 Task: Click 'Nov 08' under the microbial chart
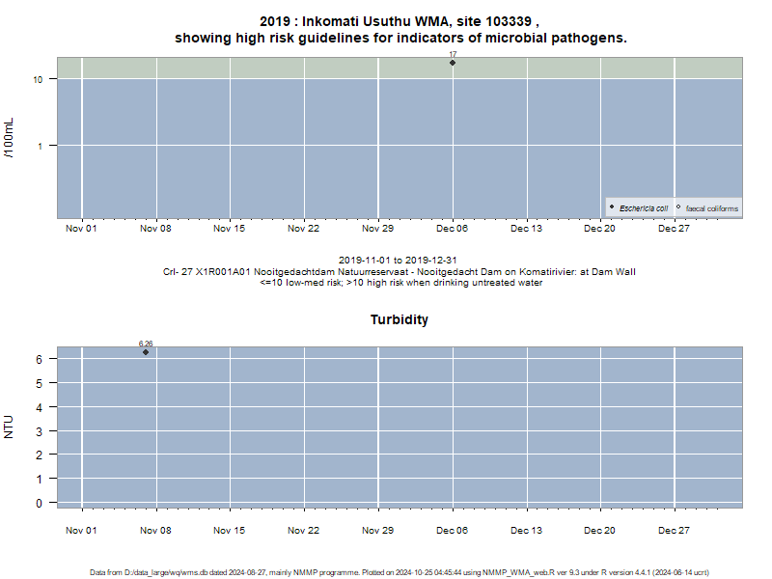click(x=155, y=229)
